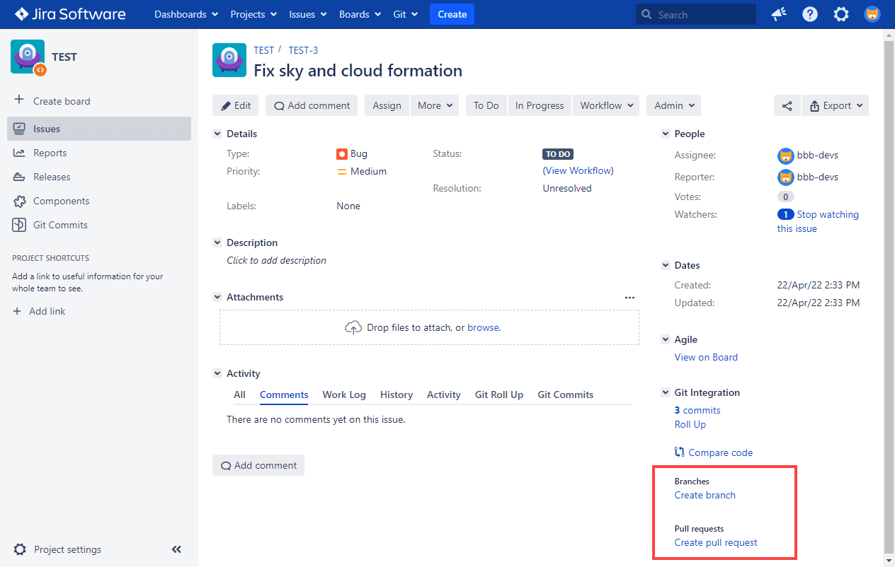Click the share icon button
The height and width of the screenshot is (567, 895).
787,105
